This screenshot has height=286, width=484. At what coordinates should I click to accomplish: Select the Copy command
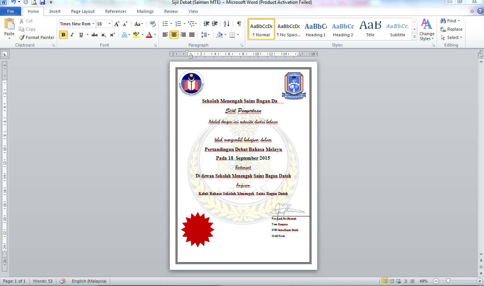(x=27, y=29)
